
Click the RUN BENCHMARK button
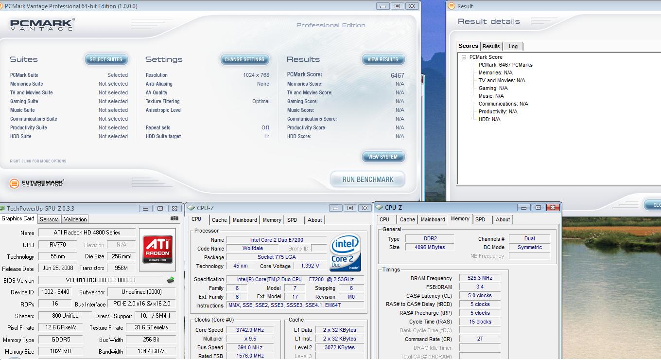(368, 180)
